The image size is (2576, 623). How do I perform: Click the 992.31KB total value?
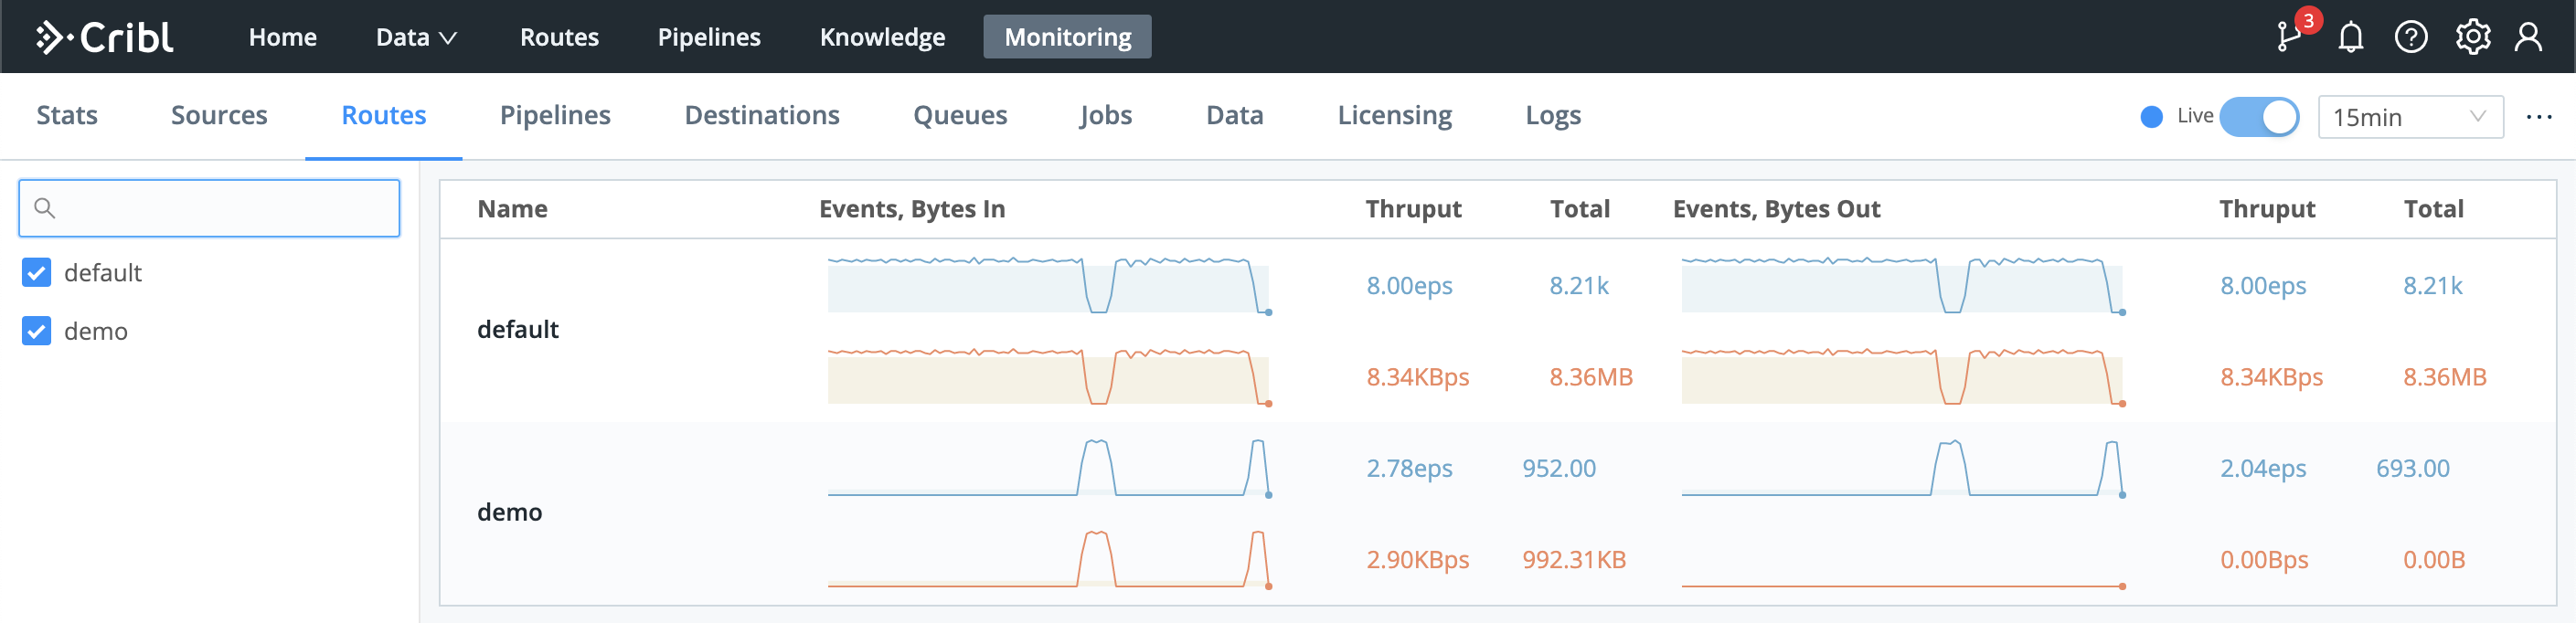[1574, 559]
